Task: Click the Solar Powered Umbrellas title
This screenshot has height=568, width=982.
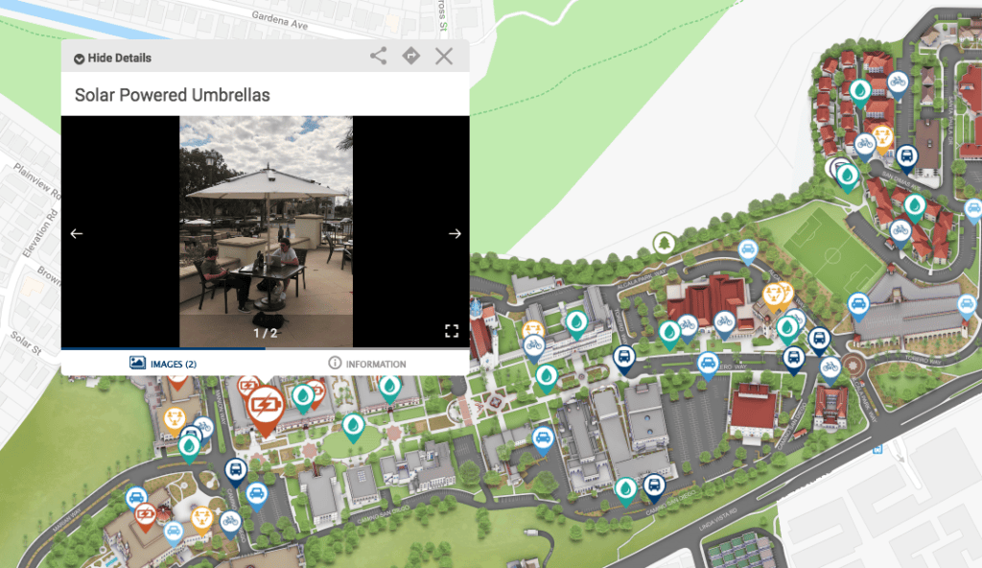Action: [173, 95]
